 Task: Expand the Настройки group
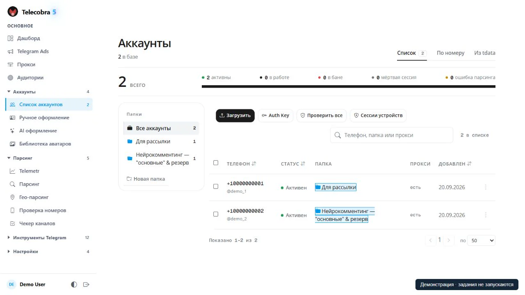pyautogui.click(x=48, y=252)
